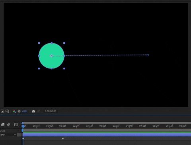Toggle the motion blur switch icon

click(x=9, y=125)
